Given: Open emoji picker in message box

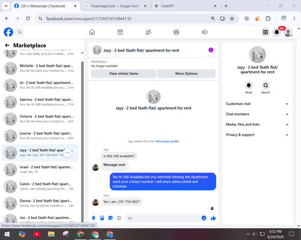Looking at the screenshot, I should point(203,218).
